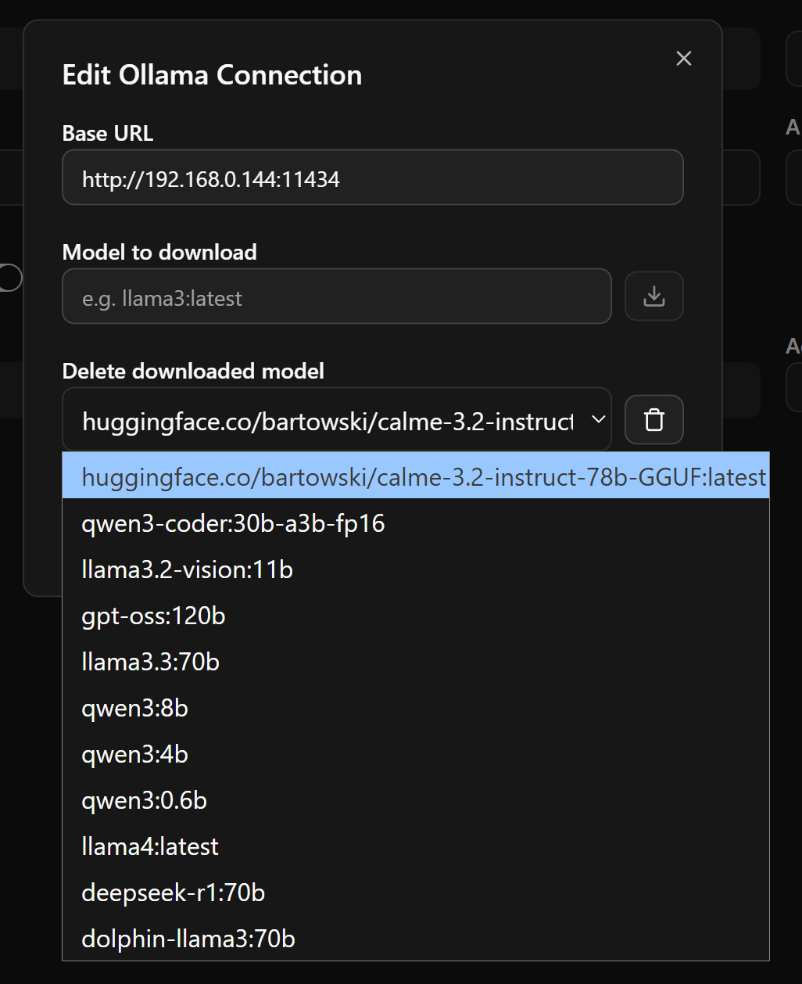Viewport: 802px width, 984px height.
Task: Click the Edit Ollama Connection title
Action: point(212,74)
